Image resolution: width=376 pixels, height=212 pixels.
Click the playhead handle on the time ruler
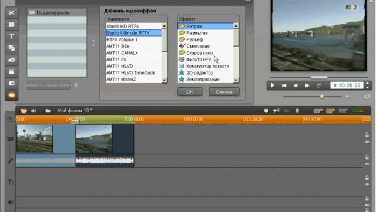[75, 122]
